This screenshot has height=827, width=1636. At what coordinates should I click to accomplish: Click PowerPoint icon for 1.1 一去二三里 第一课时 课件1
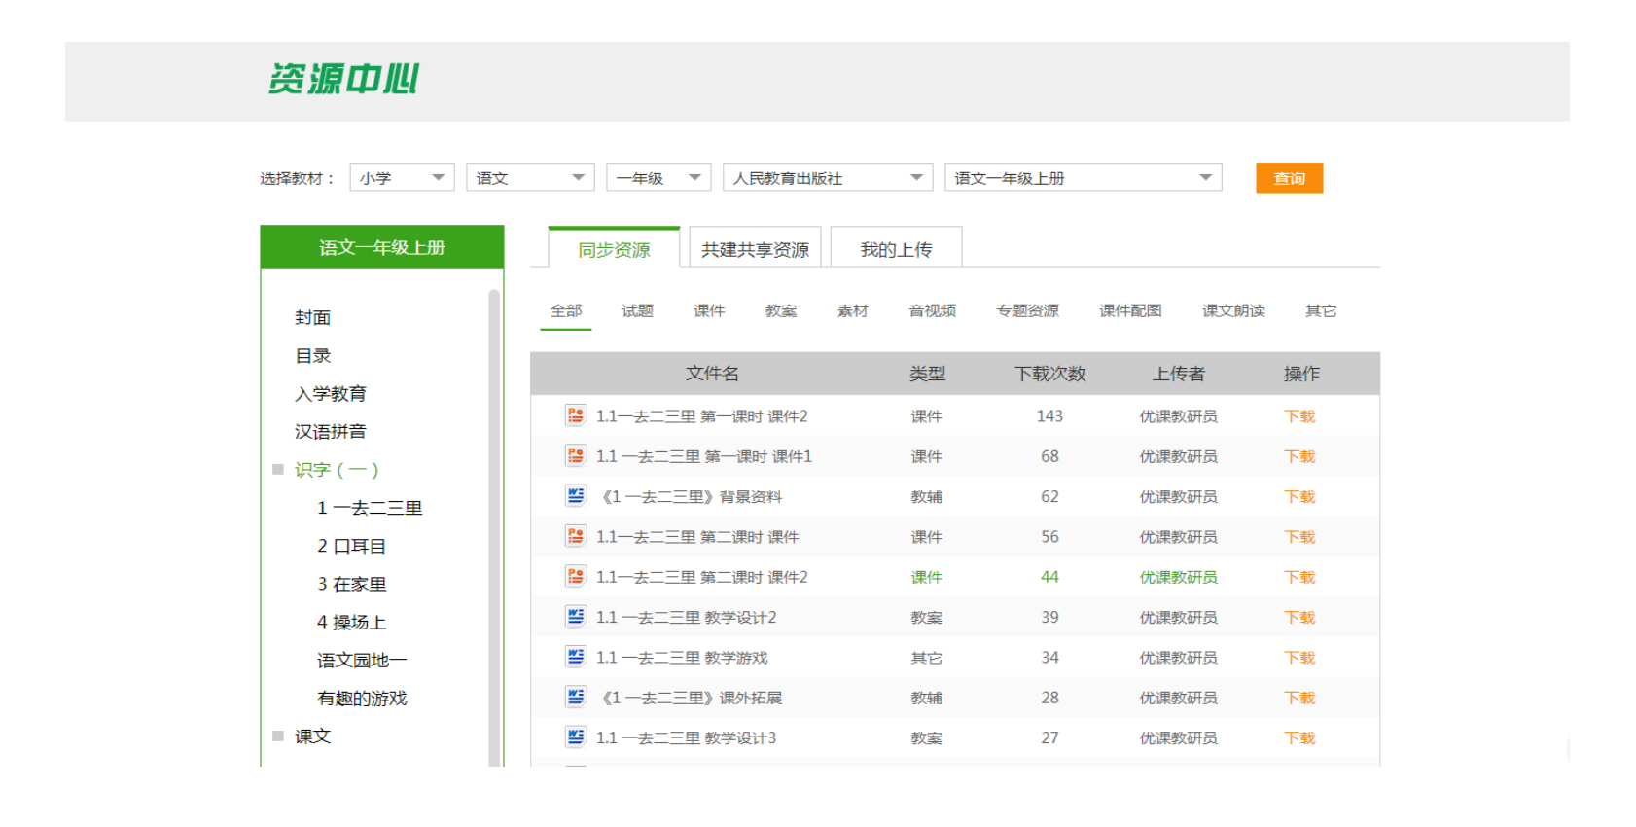[576, 455]
